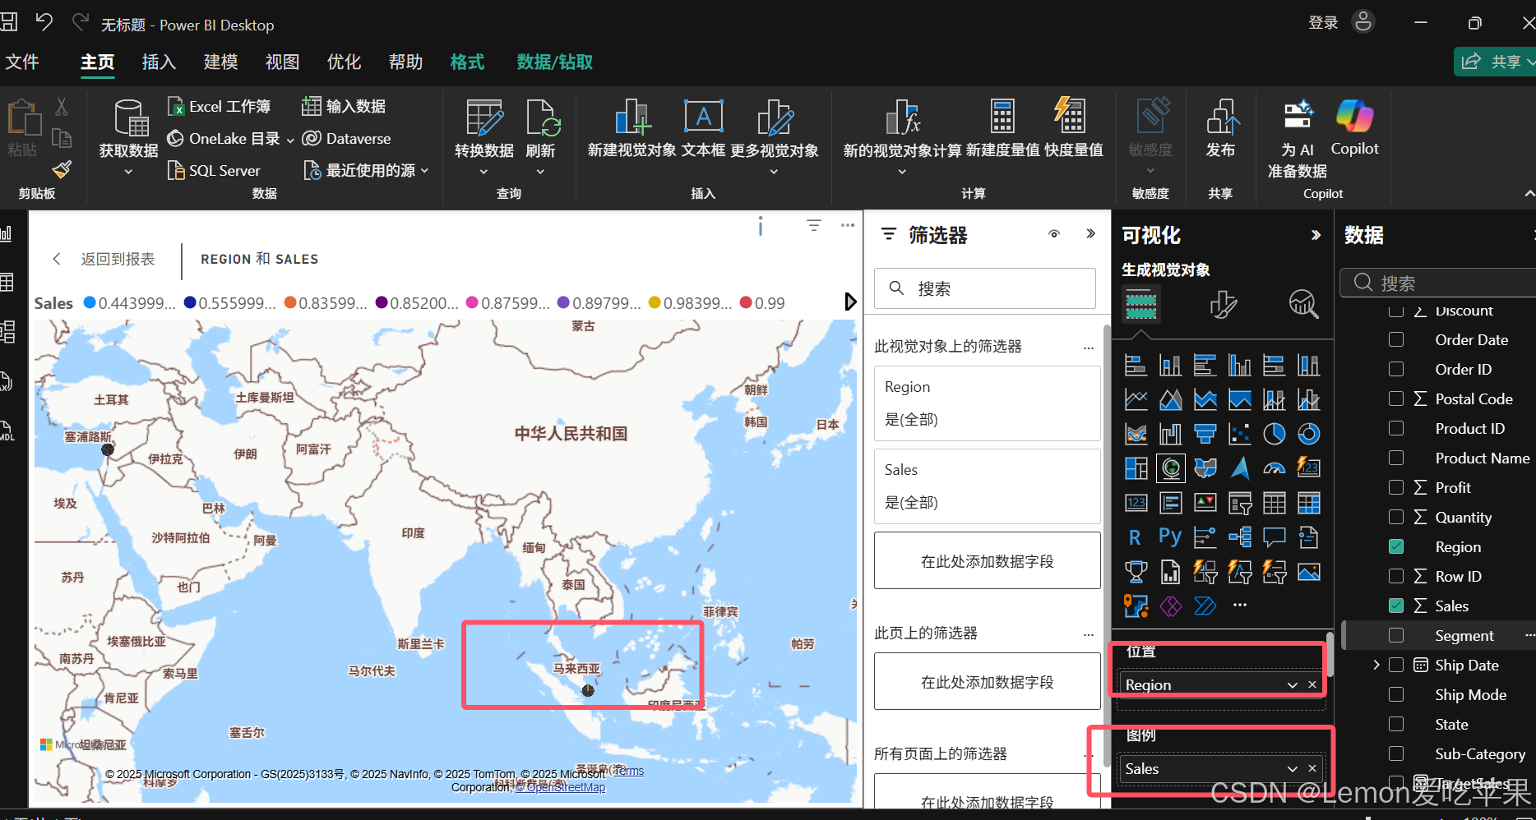
Task: Click the 共享 share button
Action: pyautogui.click(x=1496, y=62)
